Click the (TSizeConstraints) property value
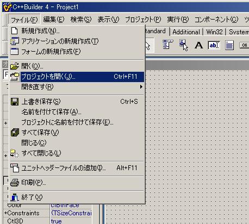 71,213
